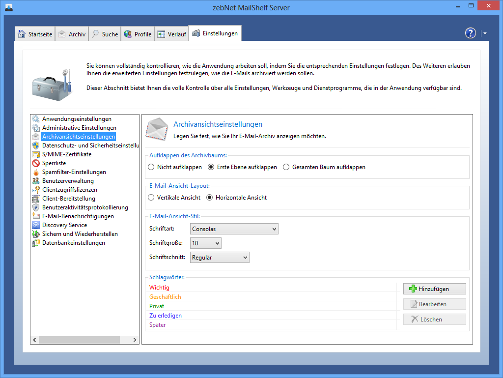Click the Spamfilter flame icon

[x=36, y=172]
